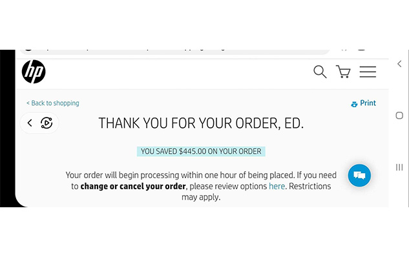This screenshot has width=409, height=257.
Task: Tap the circular play-rotate floating icon
Action: (x=47, y=123)
